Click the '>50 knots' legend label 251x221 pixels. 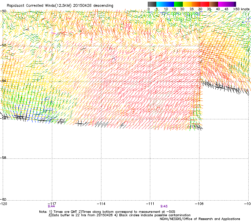[x=241, y=9]
